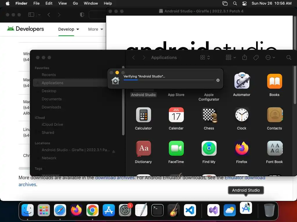Open the FaceTime app icon

(176, 148)
